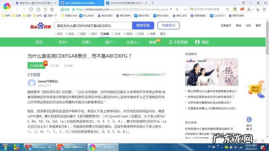
Task: Click the address bar URL zhidao.baidu.com
Action: 122,9
